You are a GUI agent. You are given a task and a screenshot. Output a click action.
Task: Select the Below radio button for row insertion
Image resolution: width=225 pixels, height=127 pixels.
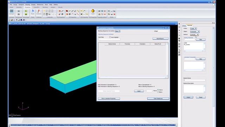(158, 92)
